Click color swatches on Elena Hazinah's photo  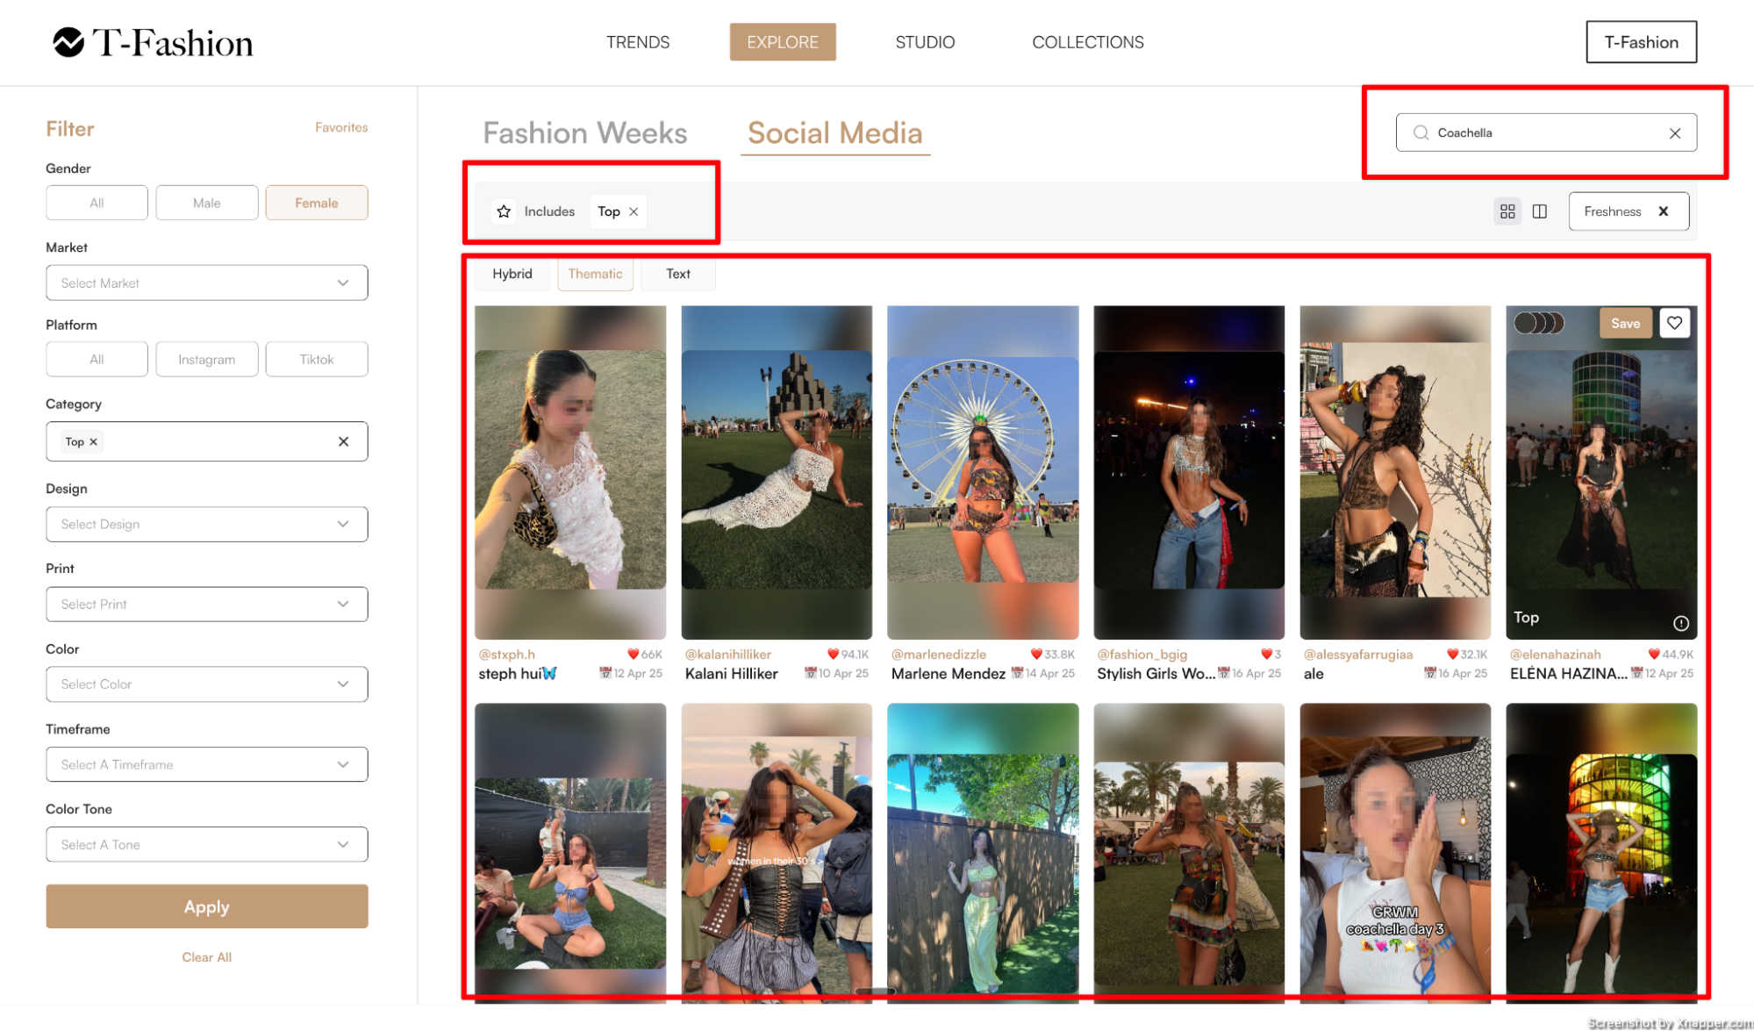(1539, 323)
